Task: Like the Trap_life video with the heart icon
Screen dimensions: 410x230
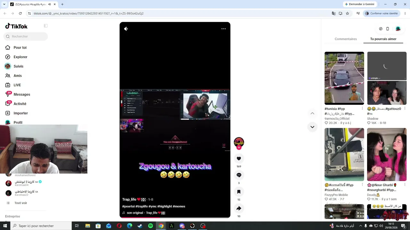Action: click(x=239, y=158)
